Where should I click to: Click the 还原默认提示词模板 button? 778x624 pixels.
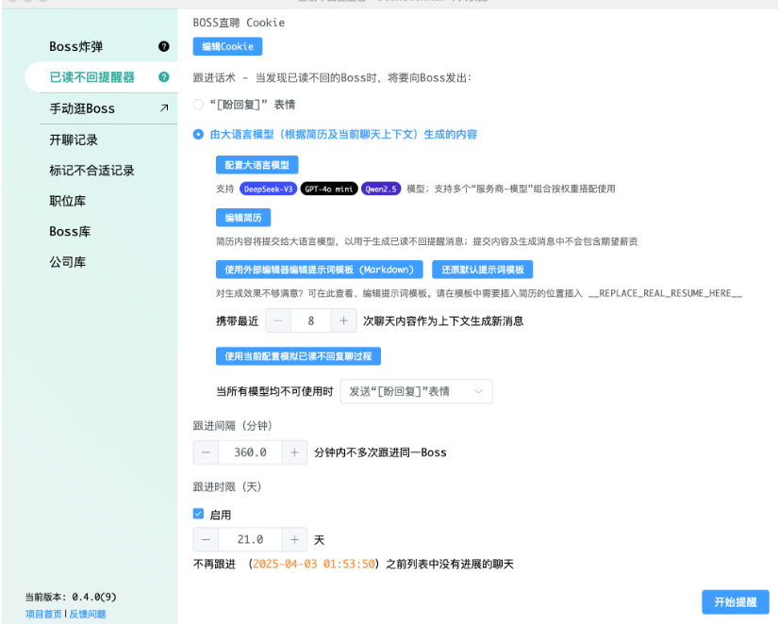point(482,270)
